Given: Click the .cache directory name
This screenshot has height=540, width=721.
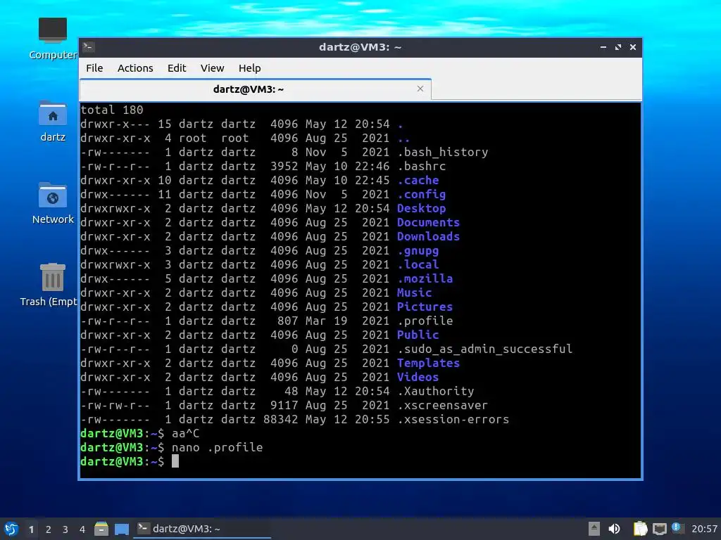Looking at the screenshot, I should 418,181.
